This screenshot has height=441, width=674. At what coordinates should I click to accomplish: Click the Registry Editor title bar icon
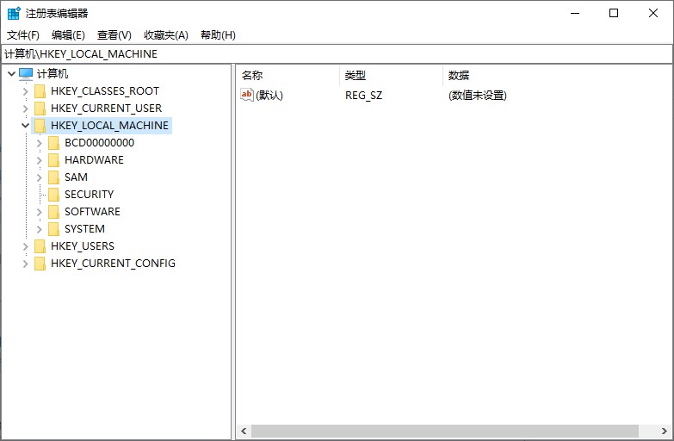14,13
